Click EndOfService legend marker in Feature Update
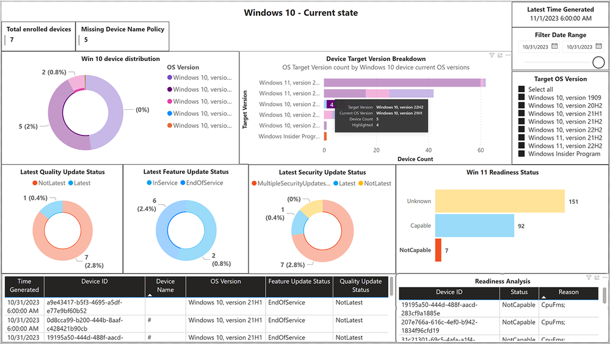Viewport: 610px width, 344px height. [183, 183]
